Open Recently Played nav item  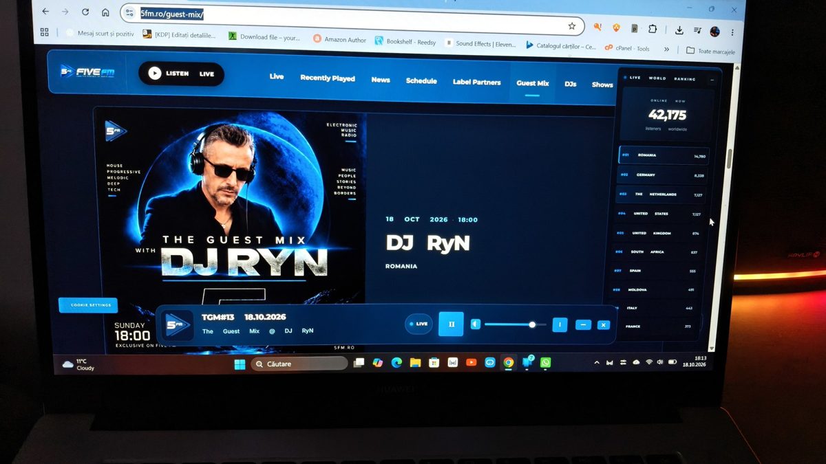328,78
